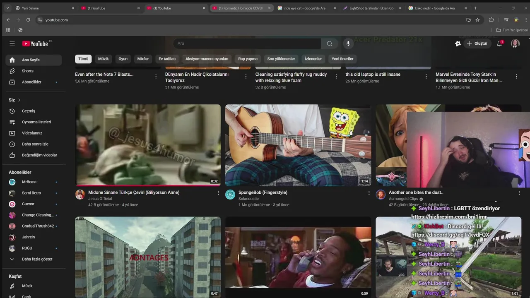Click the search magnifier button

click(330, 43)
